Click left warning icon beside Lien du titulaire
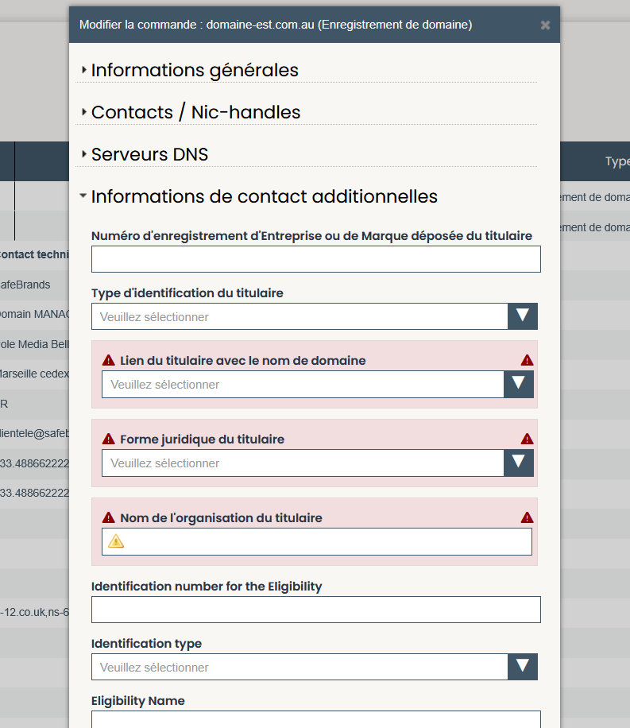The image size is (630, 728). (x=108, y=360)
